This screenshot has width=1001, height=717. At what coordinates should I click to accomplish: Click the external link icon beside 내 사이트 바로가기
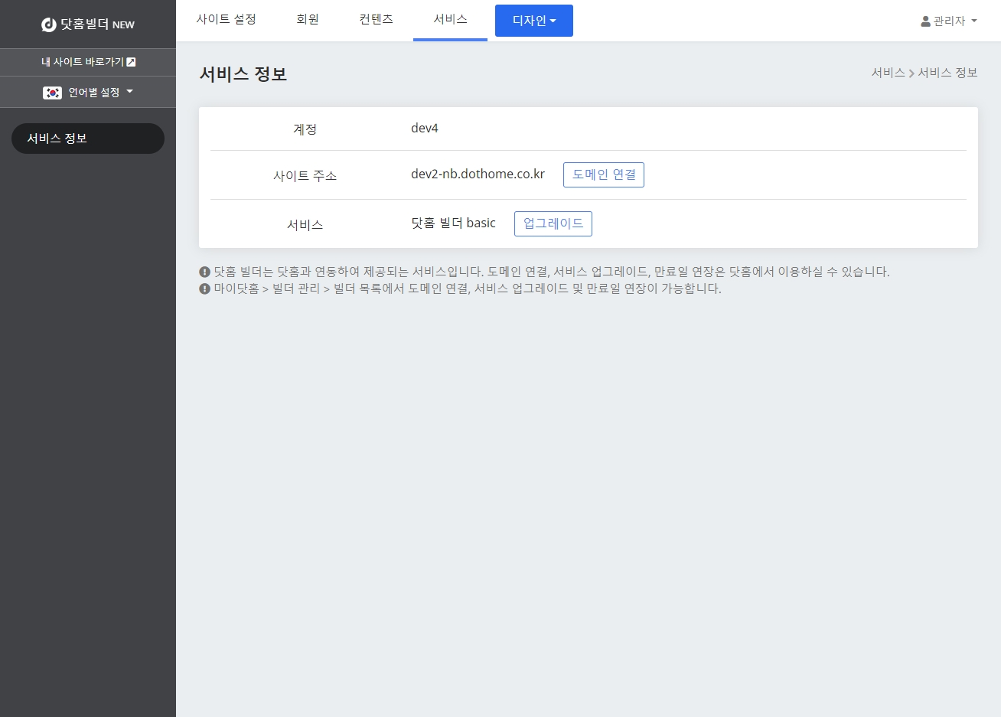(131, 62)
